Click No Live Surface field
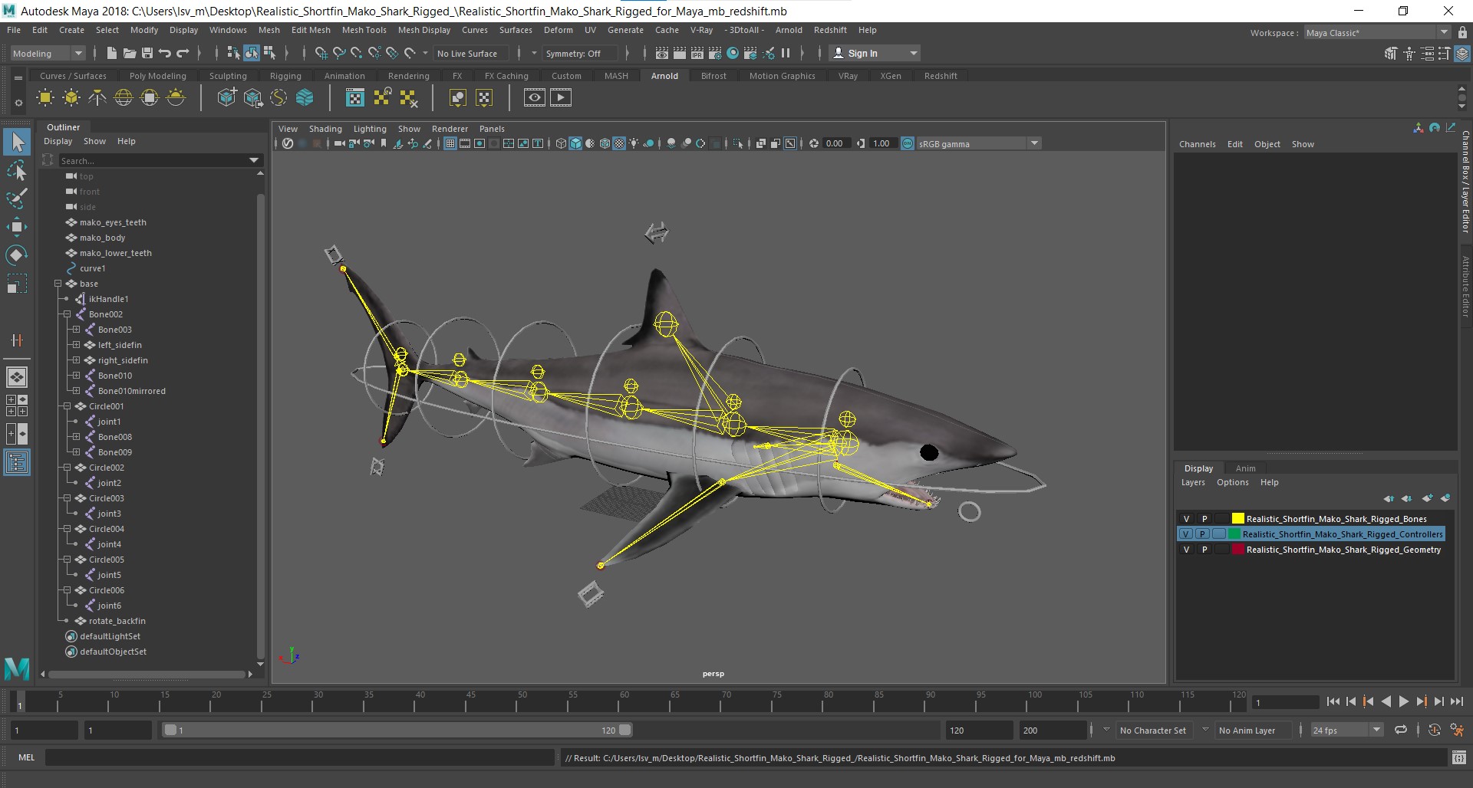This screenshot has width=1473, height=788. (x=471, y=54)
